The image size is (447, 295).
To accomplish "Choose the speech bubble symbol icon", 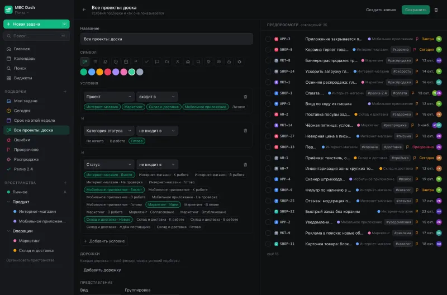I will pos(157,61).
